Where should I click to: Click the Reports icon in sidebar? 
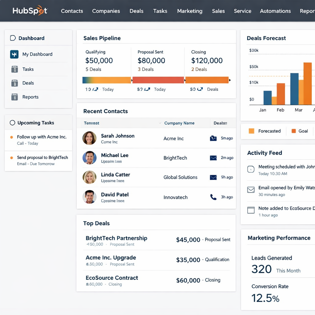[x=14, y=97]
